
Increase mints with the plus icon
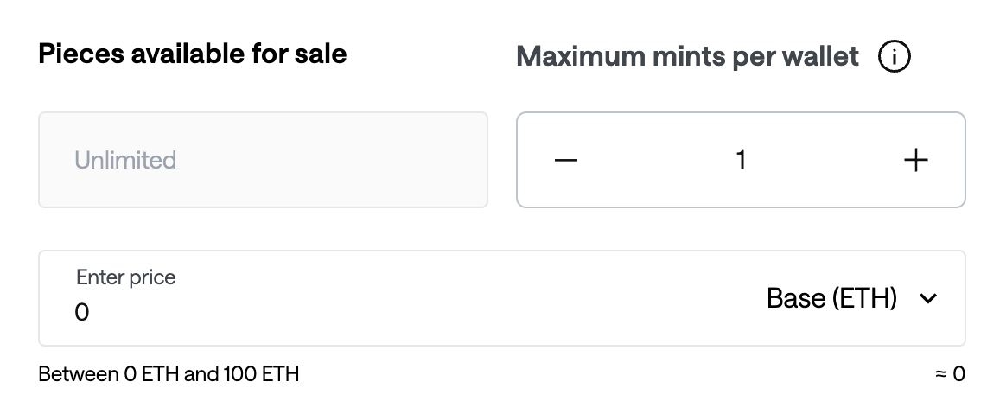(915, 161)
